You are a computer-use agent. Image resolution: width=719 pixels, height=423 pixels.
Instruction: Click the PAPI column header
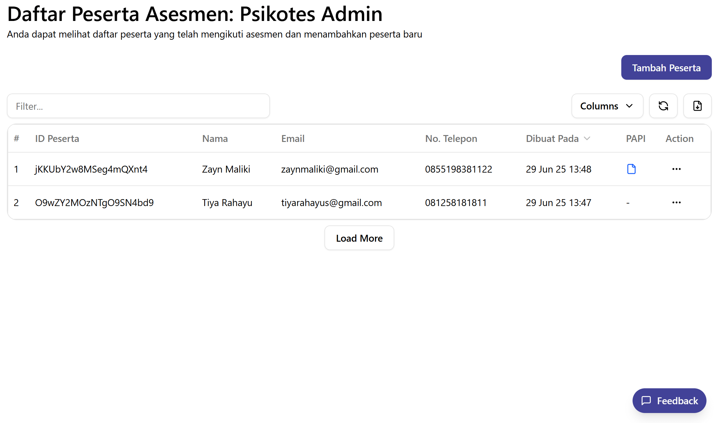[635, 138]
